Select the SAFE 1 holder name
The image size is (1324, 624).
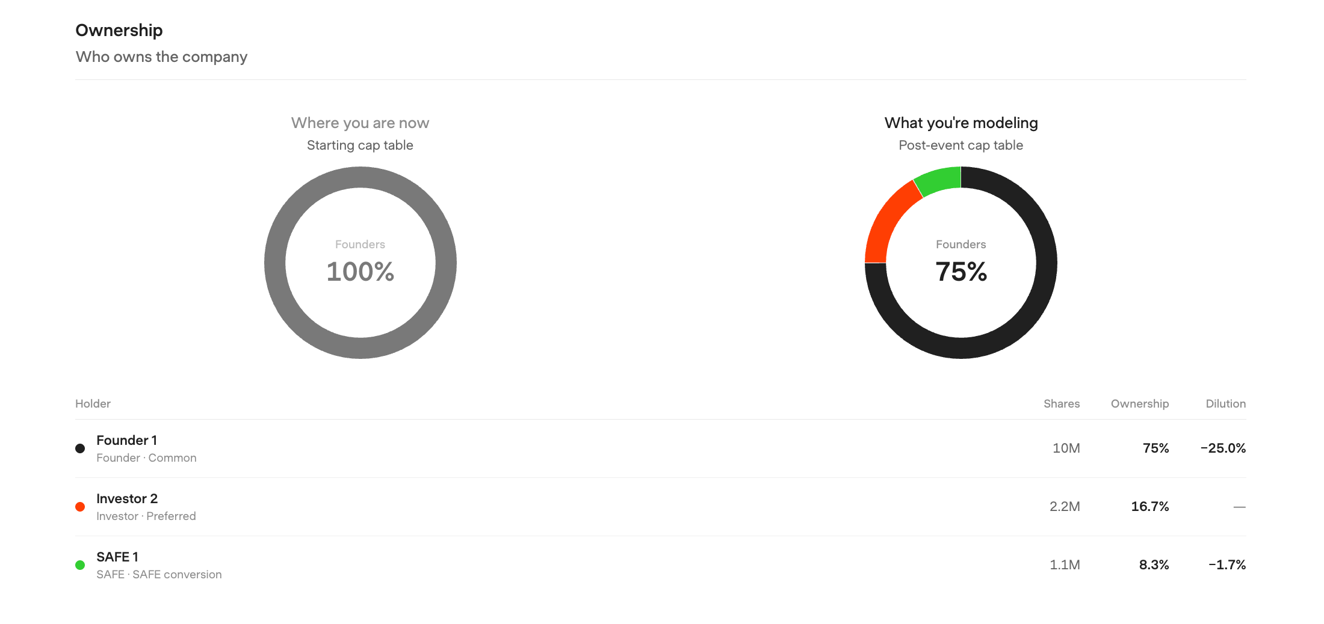click(x=117, y=557)
